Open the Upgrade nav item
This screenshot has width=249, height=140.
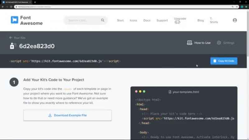180,20
